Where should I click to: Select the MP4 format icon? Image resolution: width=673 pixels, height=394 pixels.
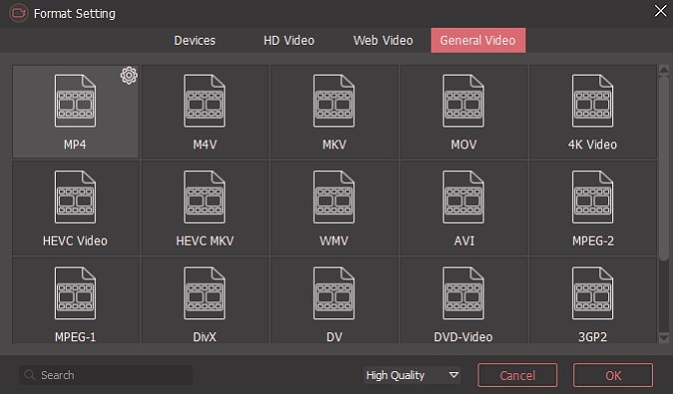point(75,101)
